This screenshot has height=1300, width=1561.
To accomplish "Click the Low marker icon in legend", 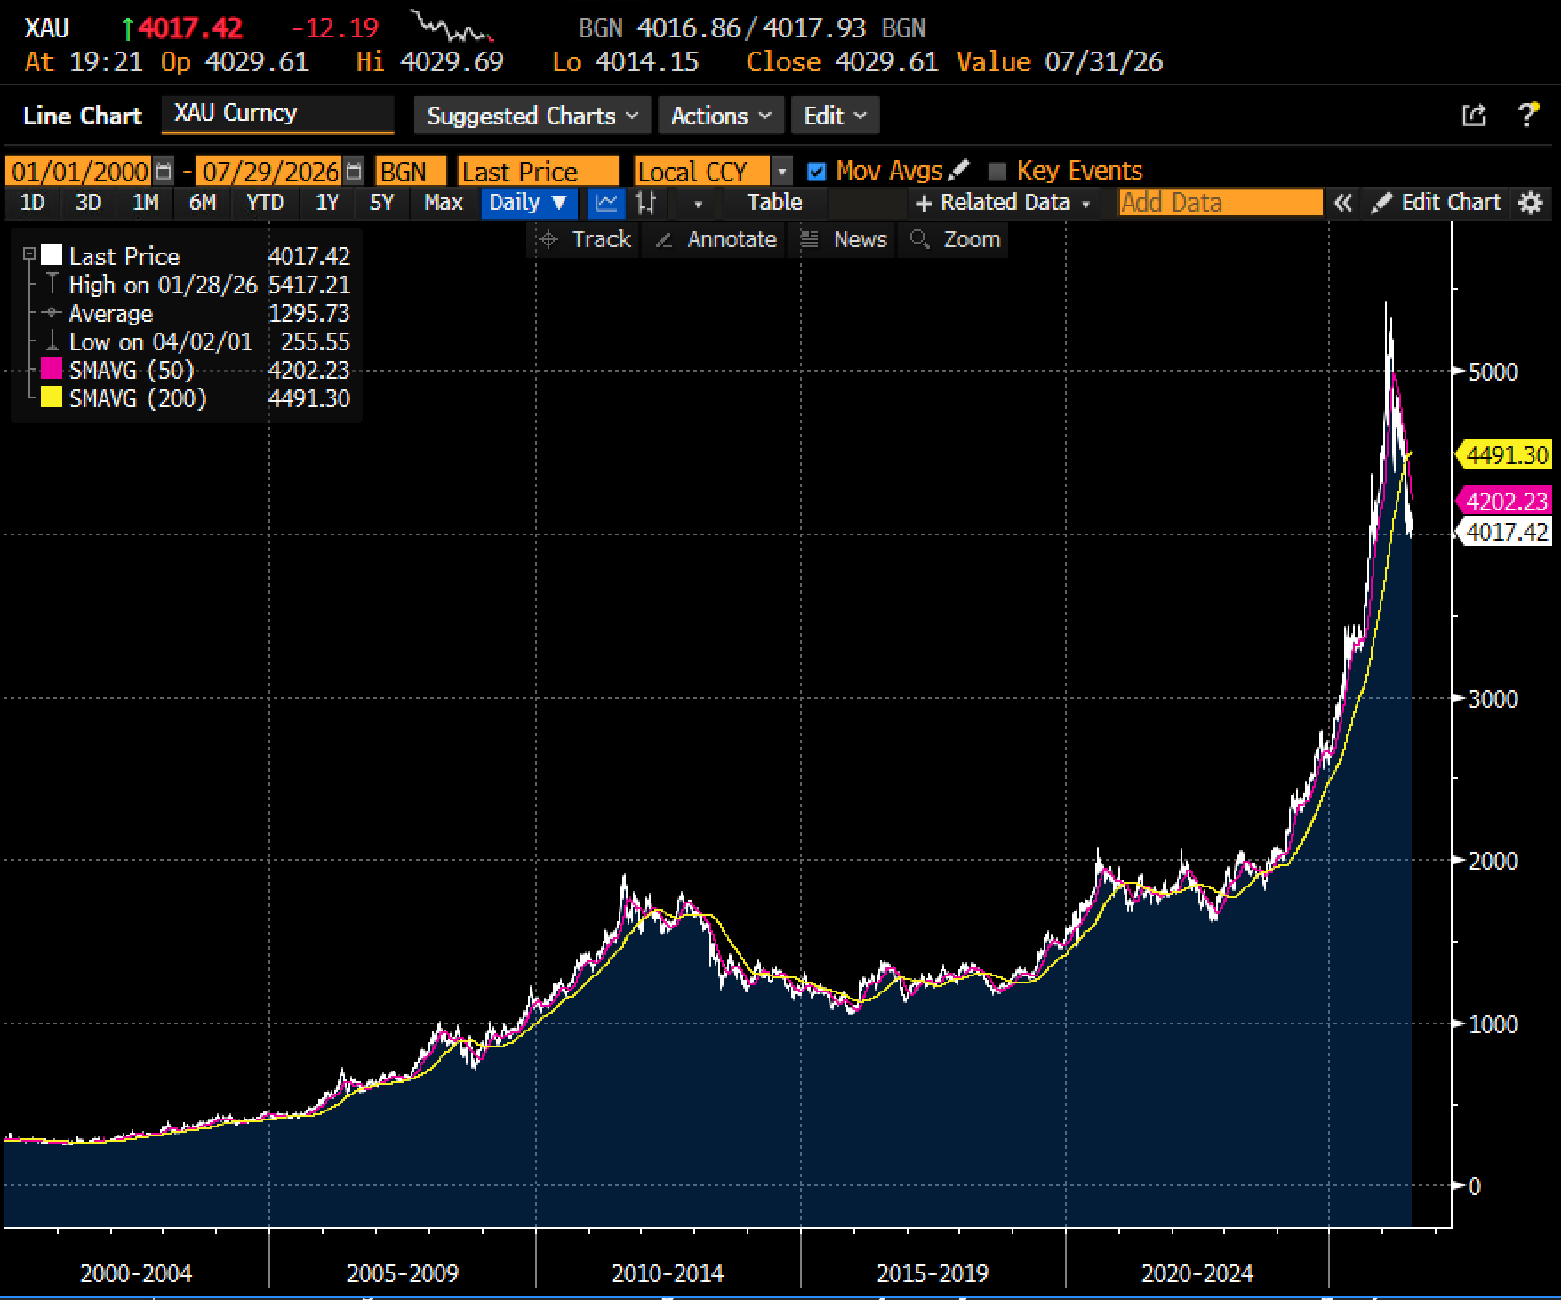I will point(52,341).
